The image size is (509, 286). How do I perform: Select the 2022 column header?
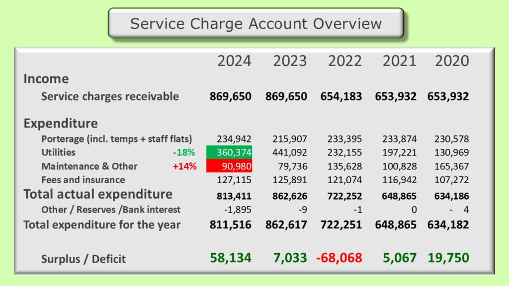pyautogui.click(x=344, y=61)
